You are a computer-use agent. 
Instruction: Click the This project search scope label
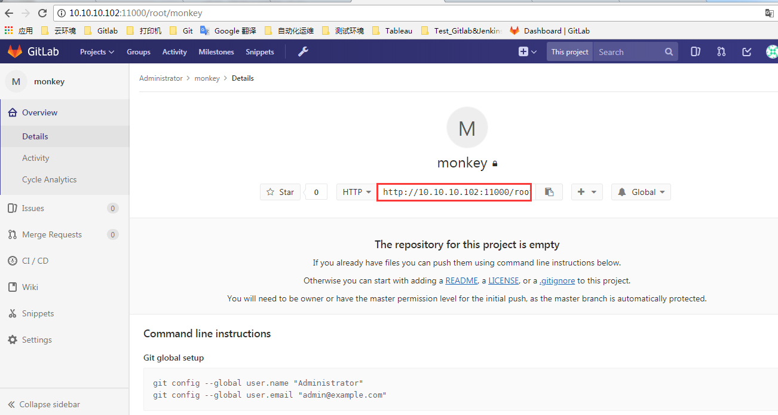pyautogui.click(x=569, y=52)
